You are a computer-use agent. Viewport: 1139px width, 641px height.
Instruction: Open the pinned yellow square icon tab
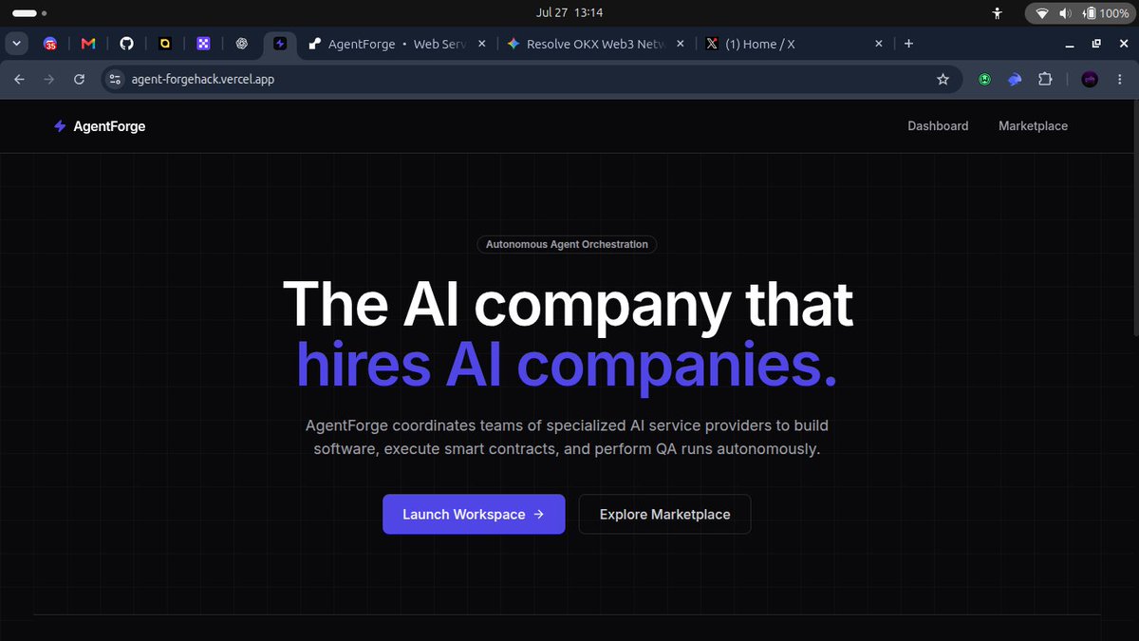point(165,44)
